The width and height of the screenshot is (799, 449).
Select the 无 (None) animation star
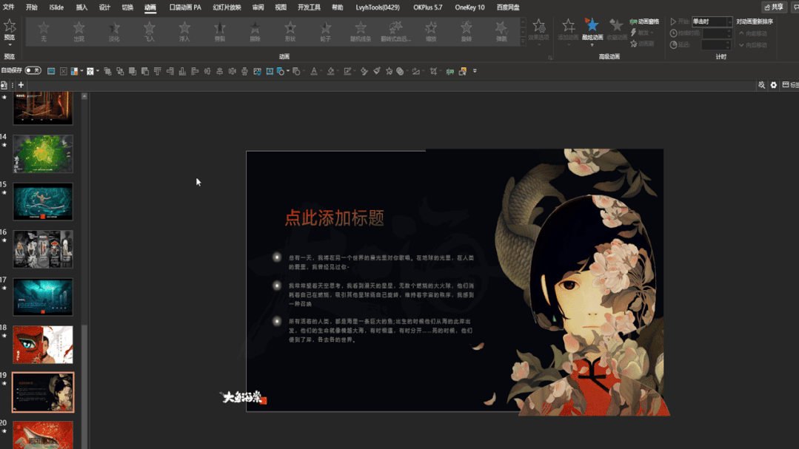click(x=44, y=30)
